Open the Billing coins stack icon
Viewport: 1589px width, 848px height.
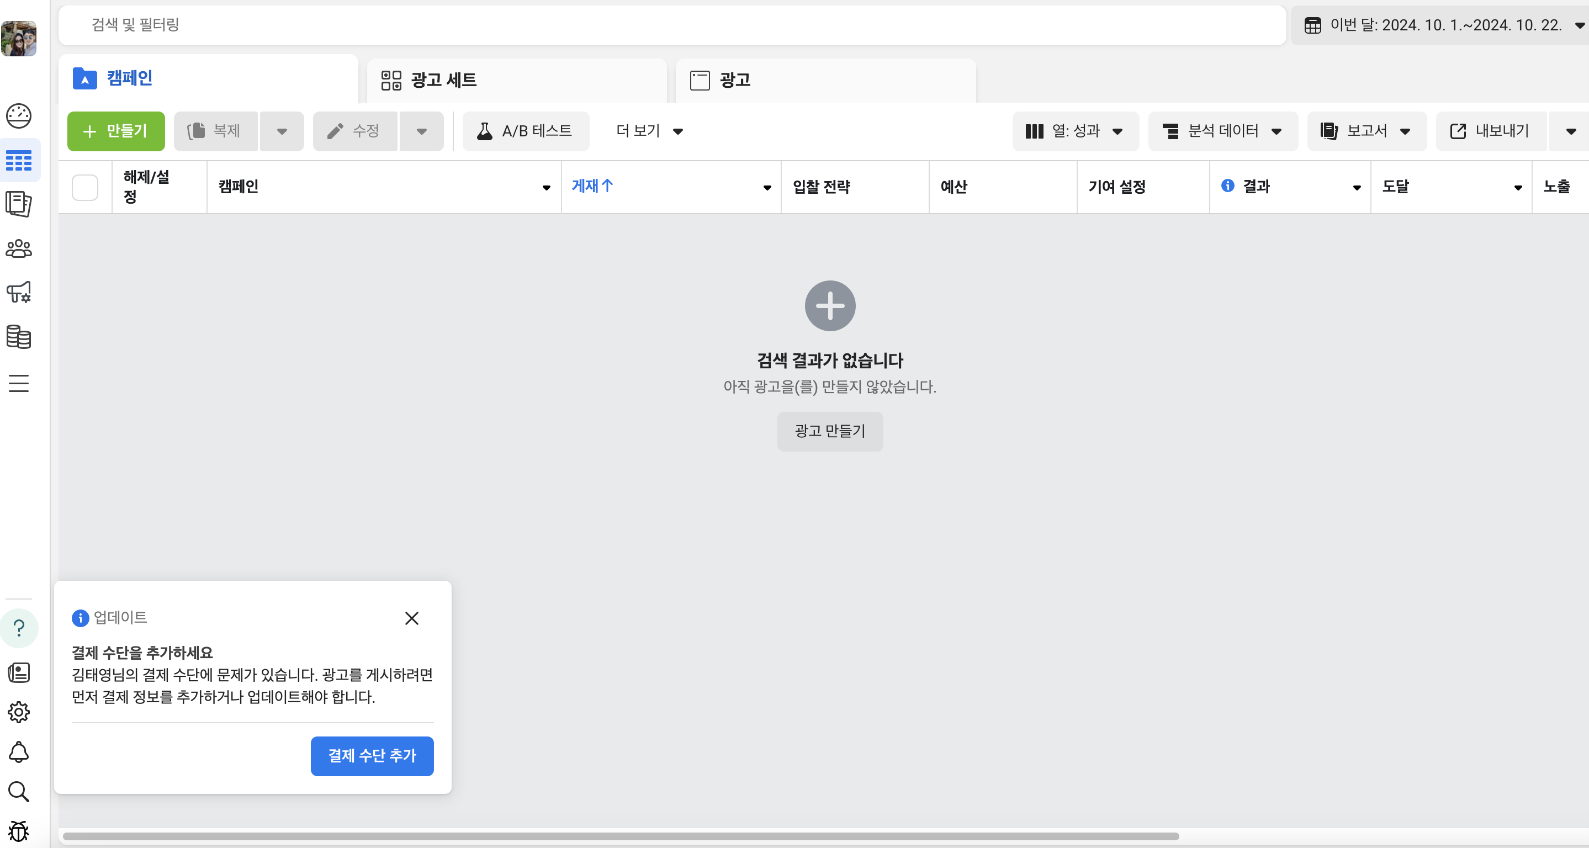[19, 337]
